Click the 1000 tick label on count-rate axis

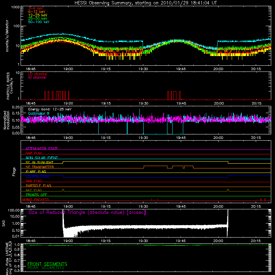point(15,7)
